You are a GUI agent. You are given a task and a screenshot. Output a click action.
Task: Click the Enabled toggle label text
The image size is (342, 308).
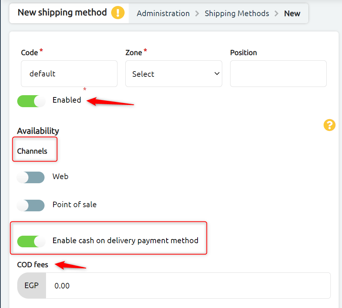coord(67,100)
